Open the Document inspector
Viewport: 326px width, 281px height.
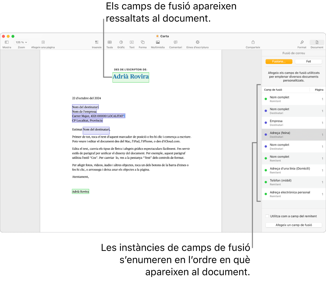pos(317,42)
